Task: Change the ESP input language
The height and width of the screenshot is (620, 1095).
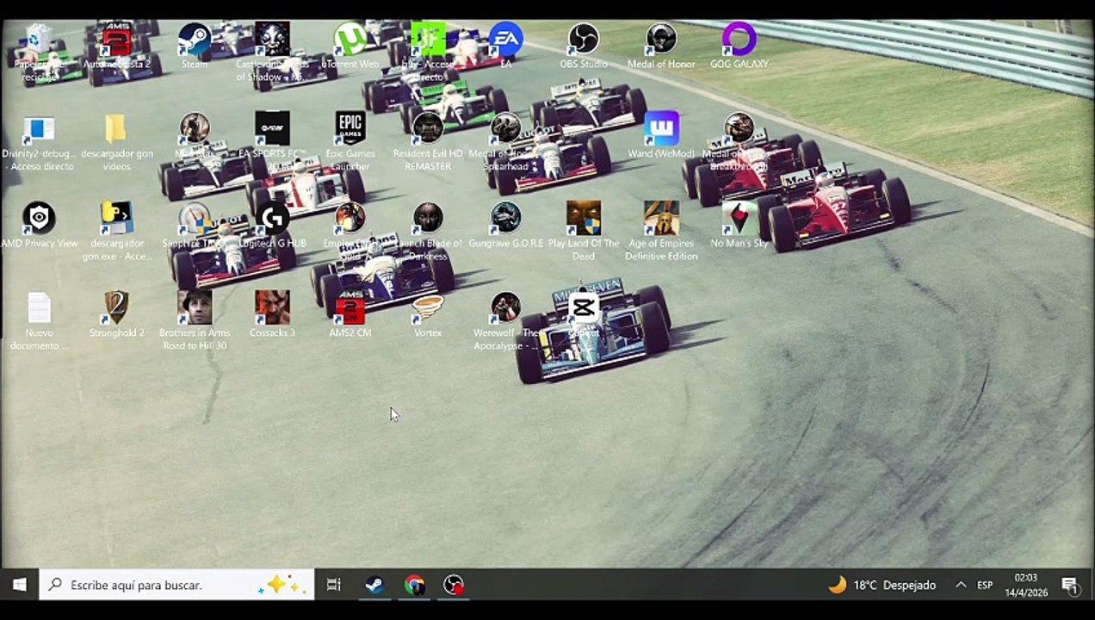Action: pos(985,585)
